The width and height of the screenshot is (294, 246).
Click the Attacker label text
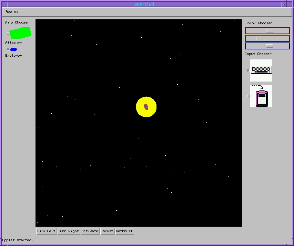coord(13,42)
